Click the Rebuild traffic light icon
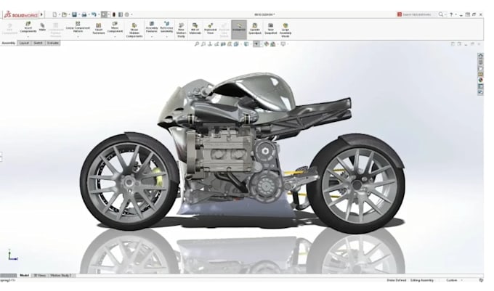494x291 pixels. pyautogui.click(x=114, y=15)
